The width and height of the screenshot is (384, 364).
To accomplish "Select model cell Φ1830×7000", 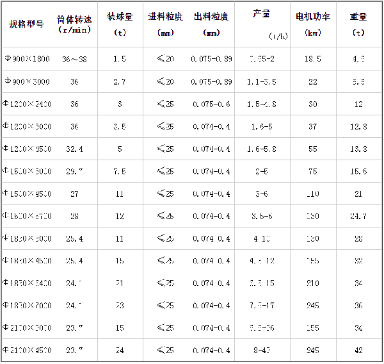I will (x=27, y=306).
